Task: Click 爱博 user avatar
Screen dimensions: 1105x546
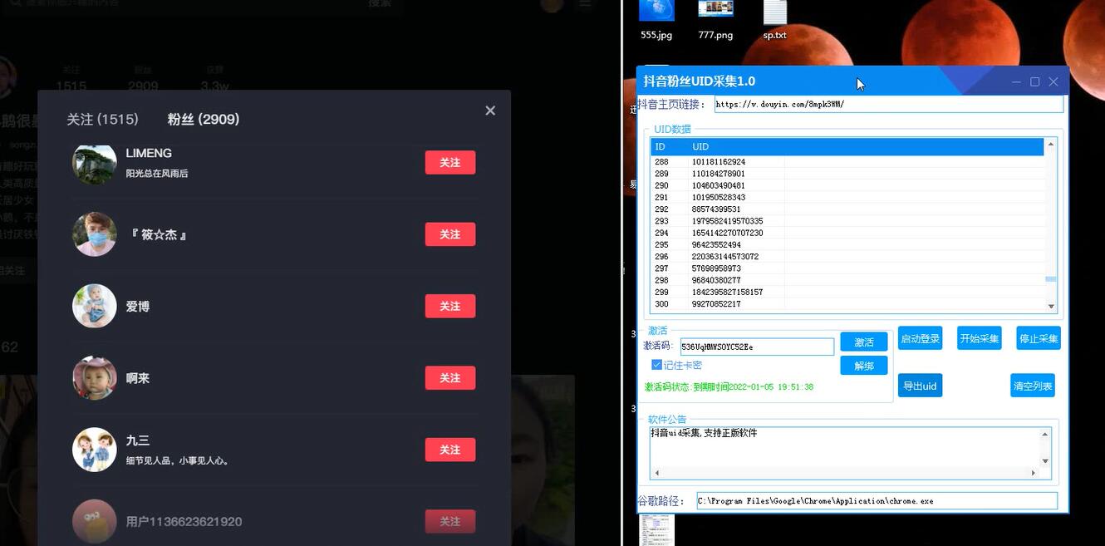Action: (x=95, y=306)
